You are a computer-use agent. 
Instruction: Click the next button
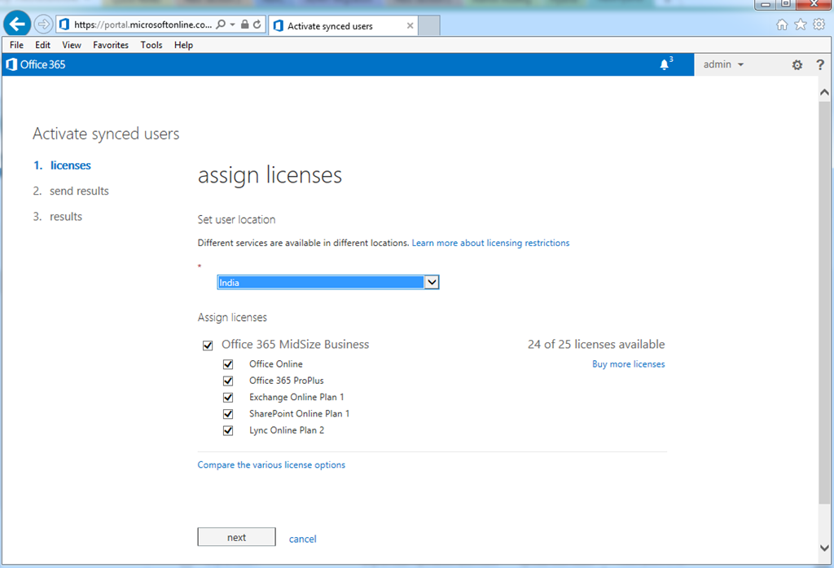237,537
